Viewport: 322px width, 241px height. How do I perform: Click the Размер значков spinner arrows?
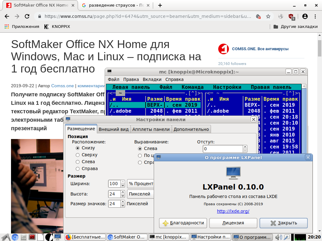point(123,204)
